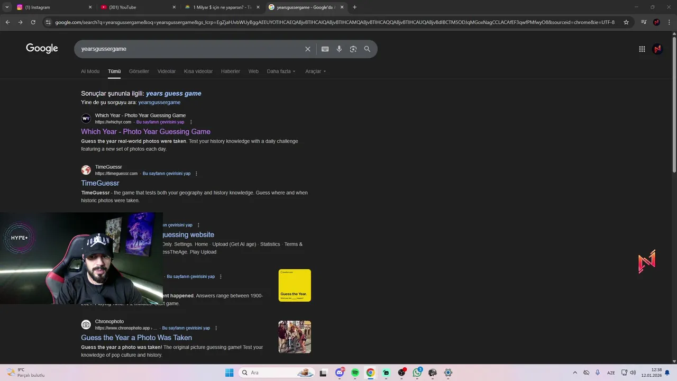
Task: Click the magnifier search button
Action: pos(367,49)
